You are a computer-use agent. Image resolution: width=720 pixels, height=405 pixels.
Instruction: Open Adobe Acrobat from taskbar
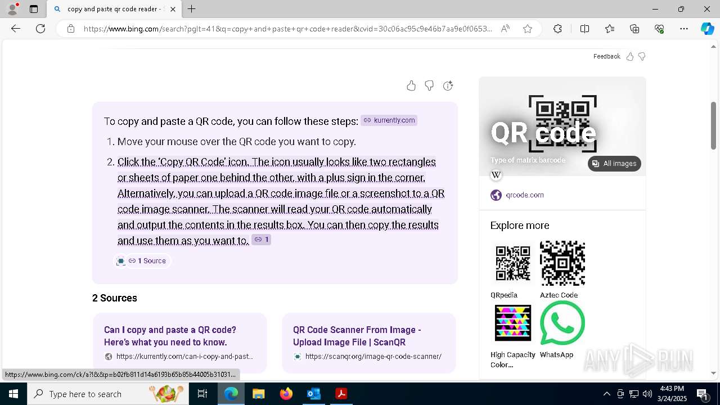click(341, 394)
